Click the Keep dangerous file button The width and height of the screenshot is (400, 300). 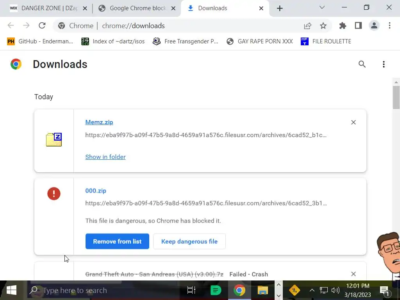click(x=189, y=241)
